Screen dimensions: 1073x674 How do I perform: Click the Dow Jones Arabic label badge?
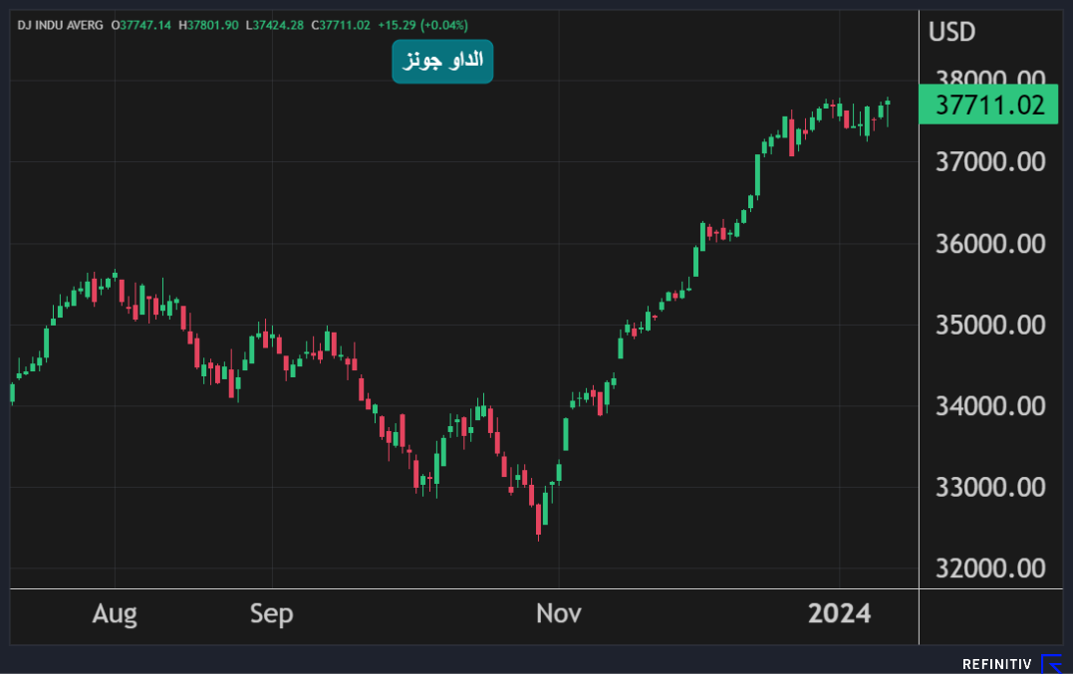point(442,62)
